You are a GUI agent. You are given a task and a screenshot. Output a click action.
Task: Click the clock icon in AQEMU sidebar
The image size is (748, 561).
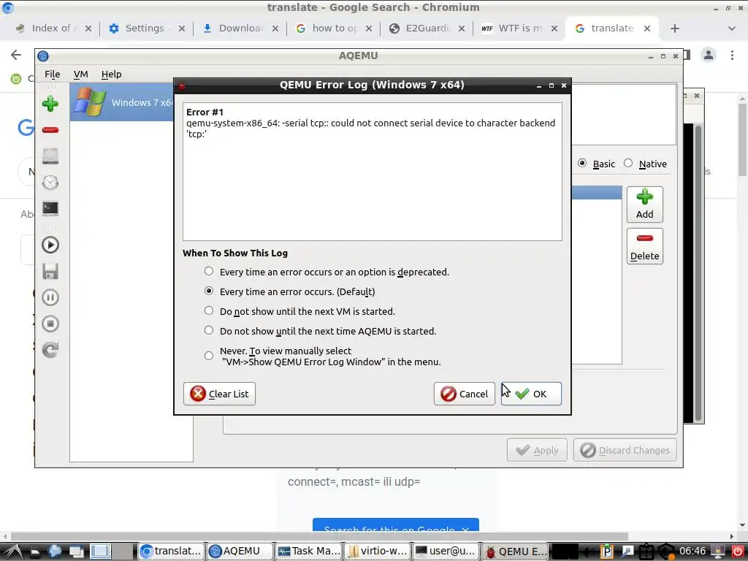point(50,182)
